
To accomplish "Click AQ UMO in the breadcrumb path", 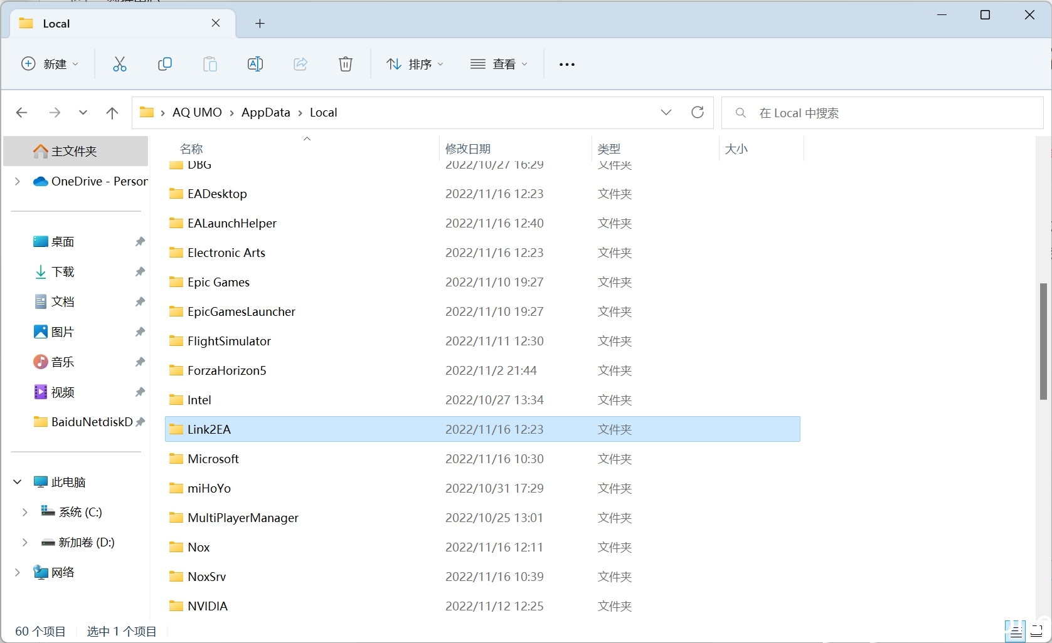I will [197, 112].
